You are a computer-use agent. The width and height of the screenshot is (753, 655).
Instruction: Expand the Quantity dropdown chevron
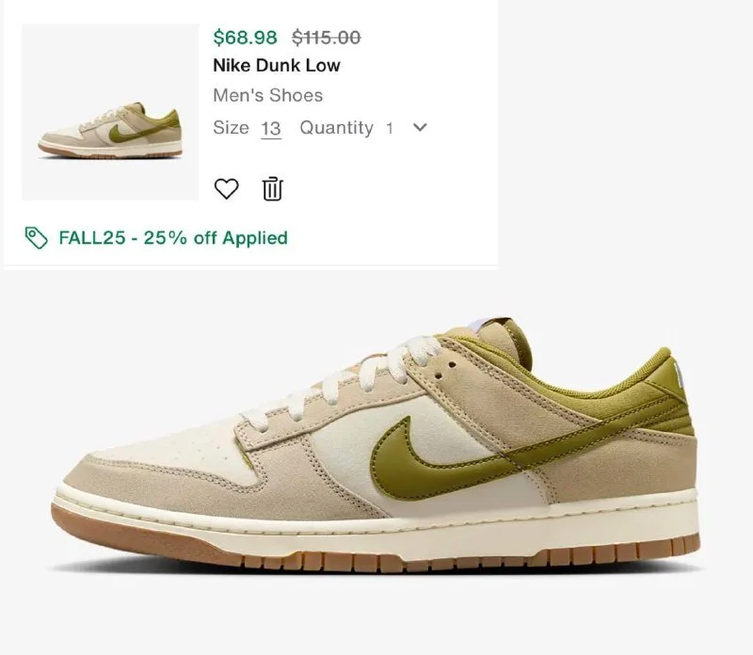click(420, 128)
